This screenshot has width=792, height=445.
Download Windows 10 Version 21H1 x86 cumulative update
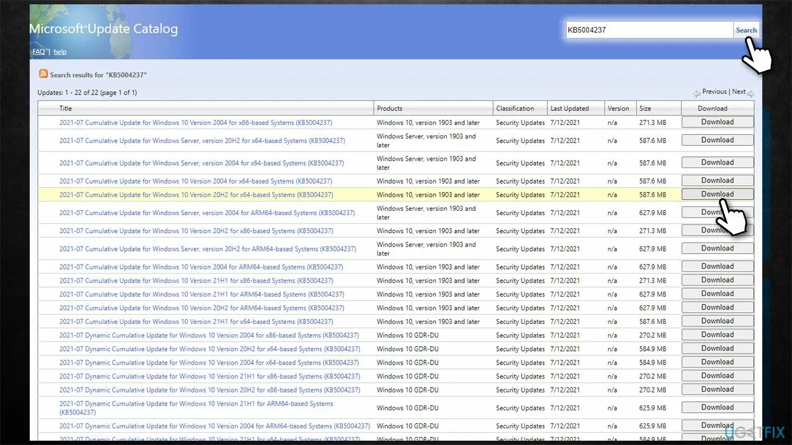pyautogui.click(x=717, y=280)
